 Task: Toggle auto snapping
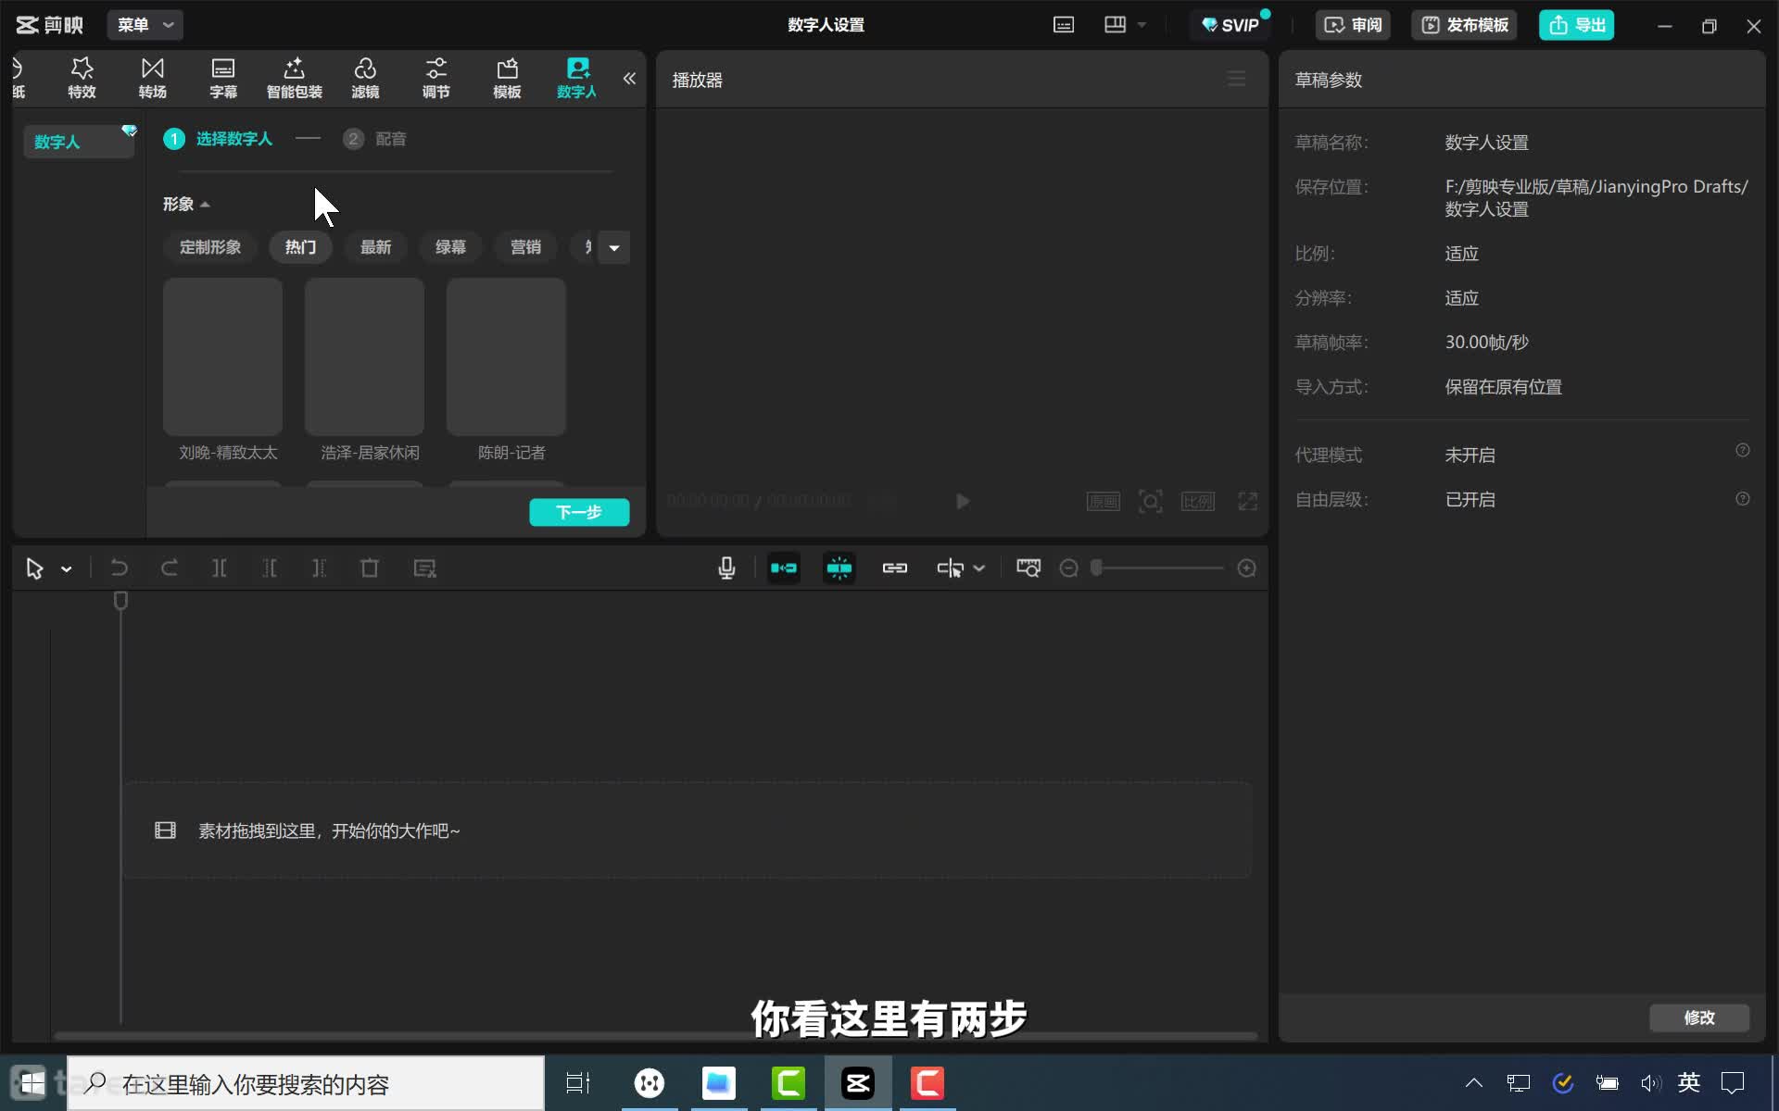[839, 568]
